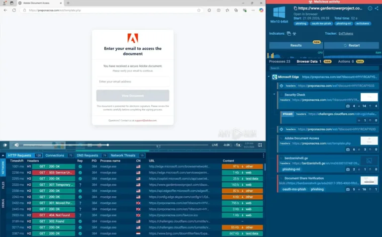Image resolution: width=382 pixels, height=237 pixels.
Task: Focus the email address field in Adobe page
Action: pos(133,82)
